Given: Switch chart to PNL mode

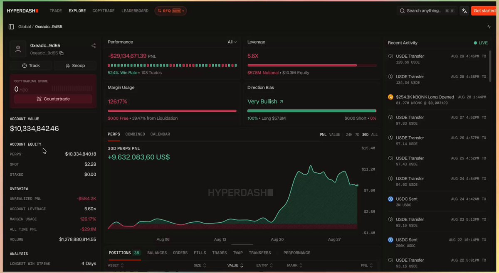Looking at the screenshot, I should [x=323, y=135].
